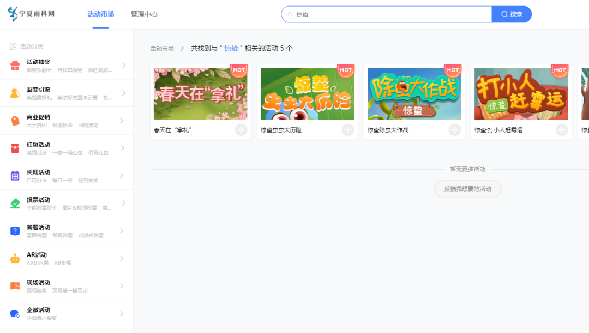Click the 看图答题 subcategory text
This screenshot has width=589, height=333.
coord(37,236)
